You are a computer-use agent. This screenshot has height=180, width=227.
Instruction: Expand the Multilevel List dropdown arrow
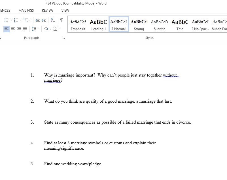click(x=30, y=20)
